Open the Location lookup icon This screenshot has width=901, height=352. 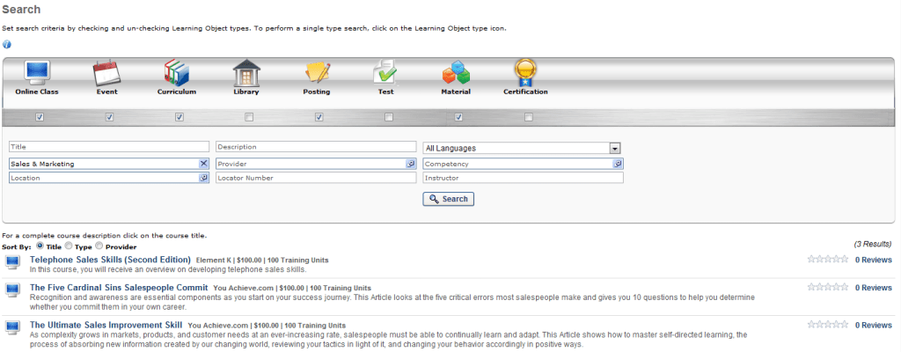point(203,178)
